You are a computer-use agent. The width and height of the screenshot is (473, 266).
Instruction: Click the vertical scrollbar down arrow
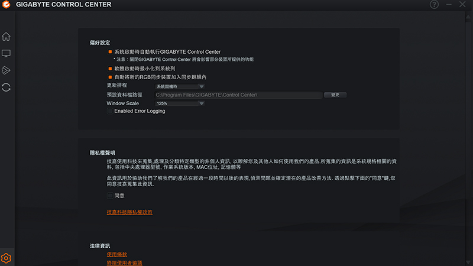pos(468,262)
